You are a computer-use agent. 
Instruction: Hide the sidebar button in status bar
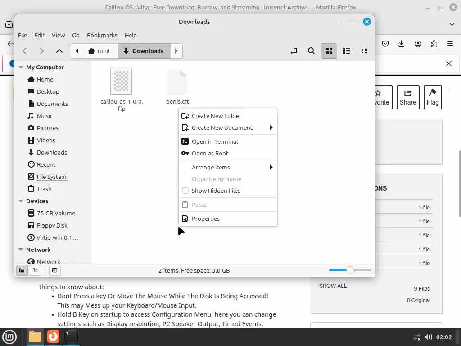pos(54,270)
